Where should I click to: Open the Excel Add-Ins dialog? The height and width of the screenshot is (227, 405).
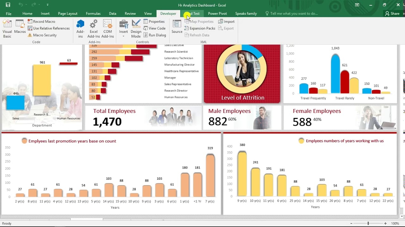tap(94, 28)
